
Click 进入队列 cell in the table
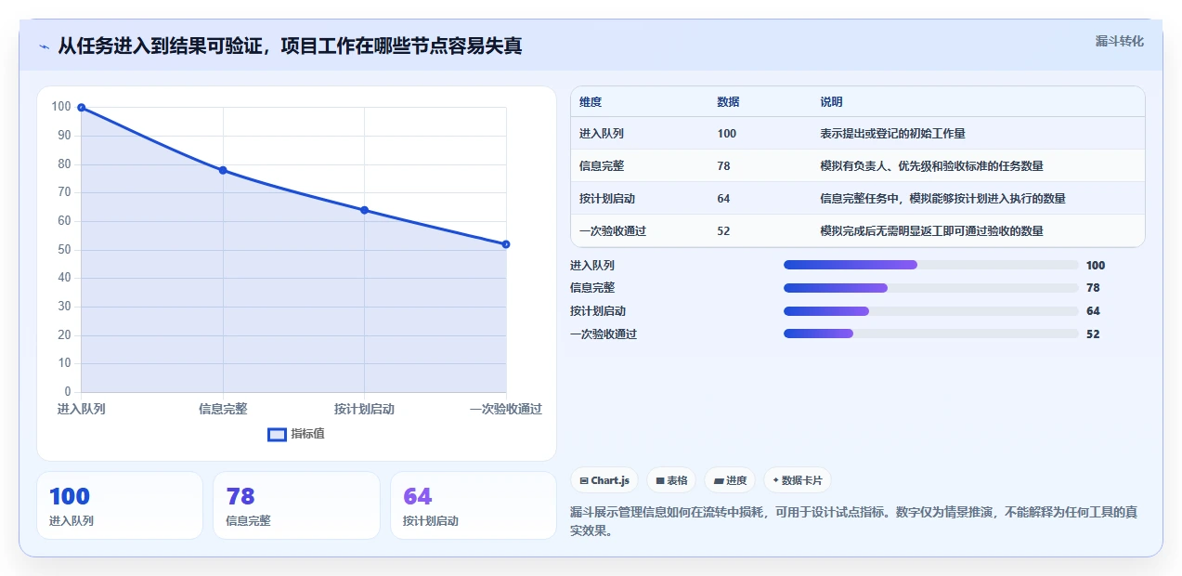point(602,134)
